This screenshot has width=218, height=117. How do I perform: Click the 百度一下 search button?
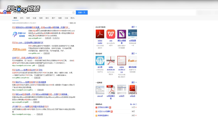point(82,12)
